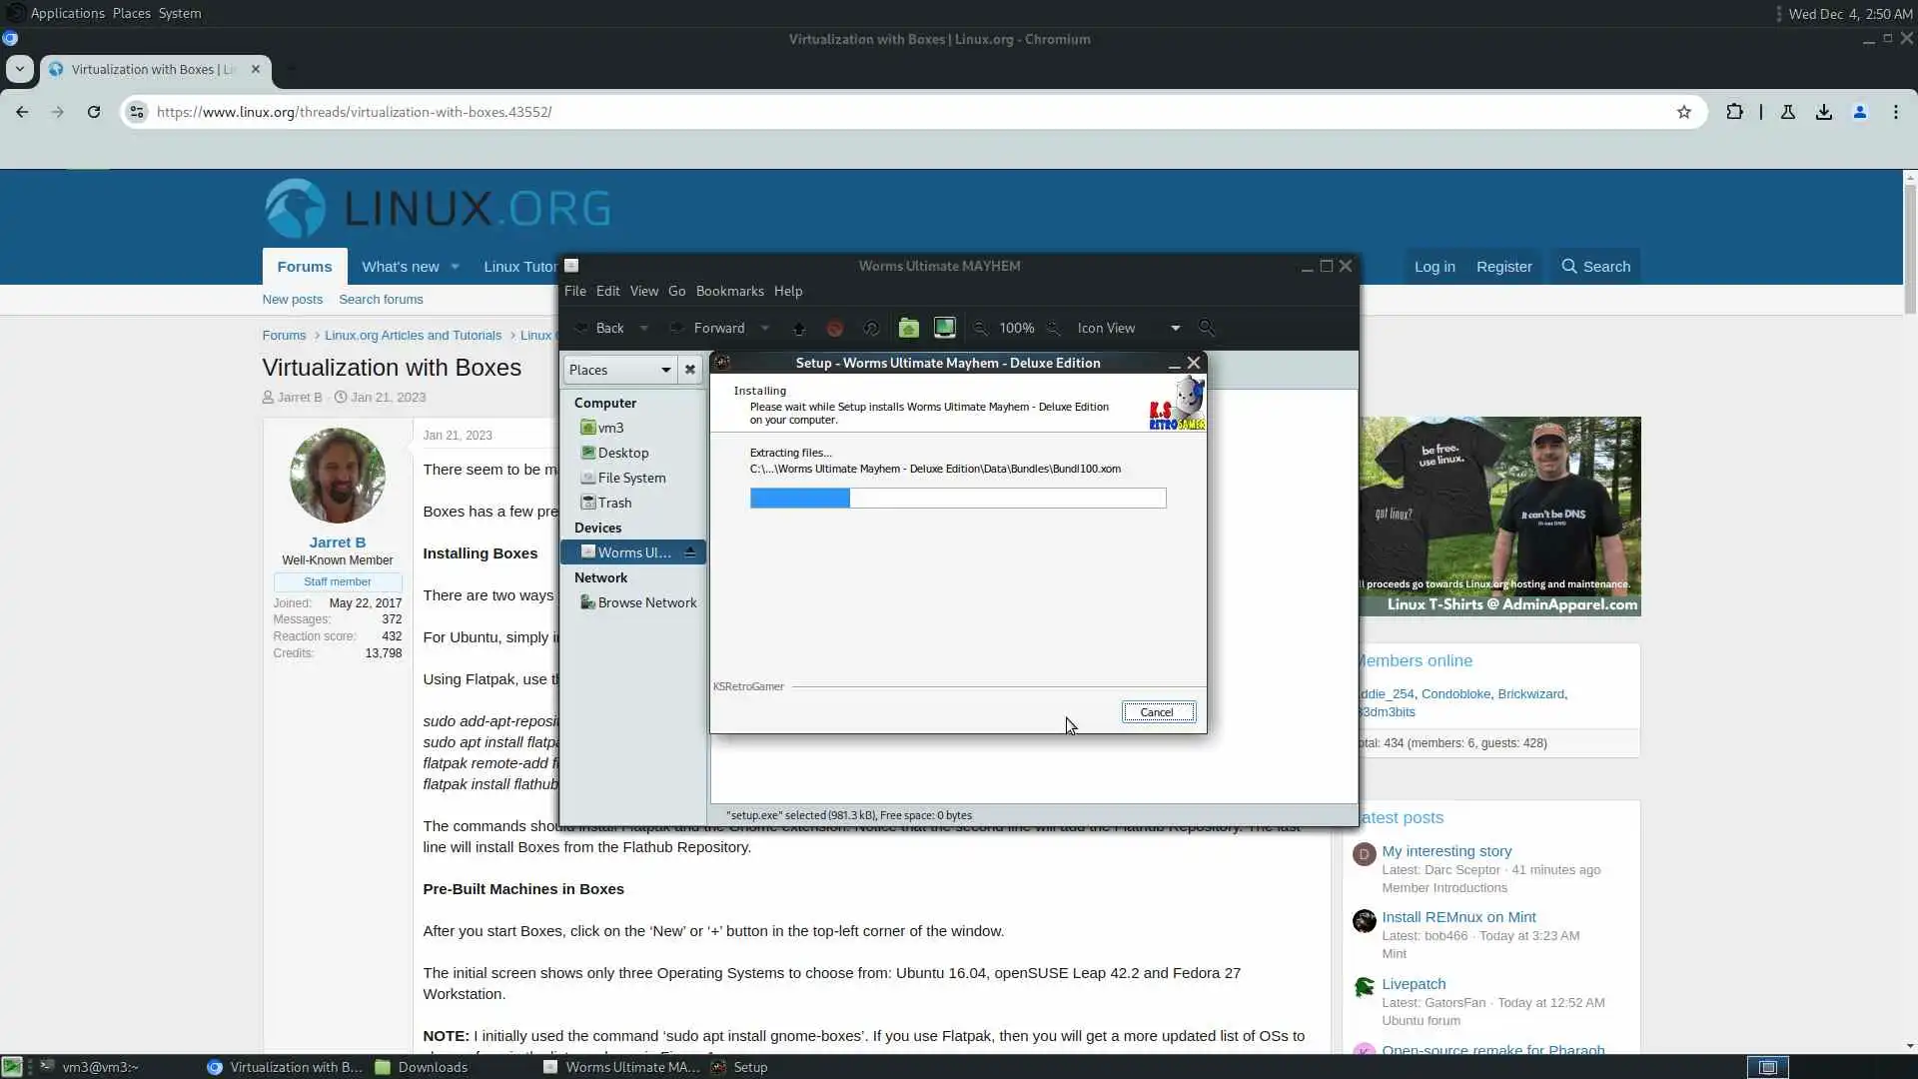
Task: Click the Computer toolbar icon
Action: click(x=944, y=328)
